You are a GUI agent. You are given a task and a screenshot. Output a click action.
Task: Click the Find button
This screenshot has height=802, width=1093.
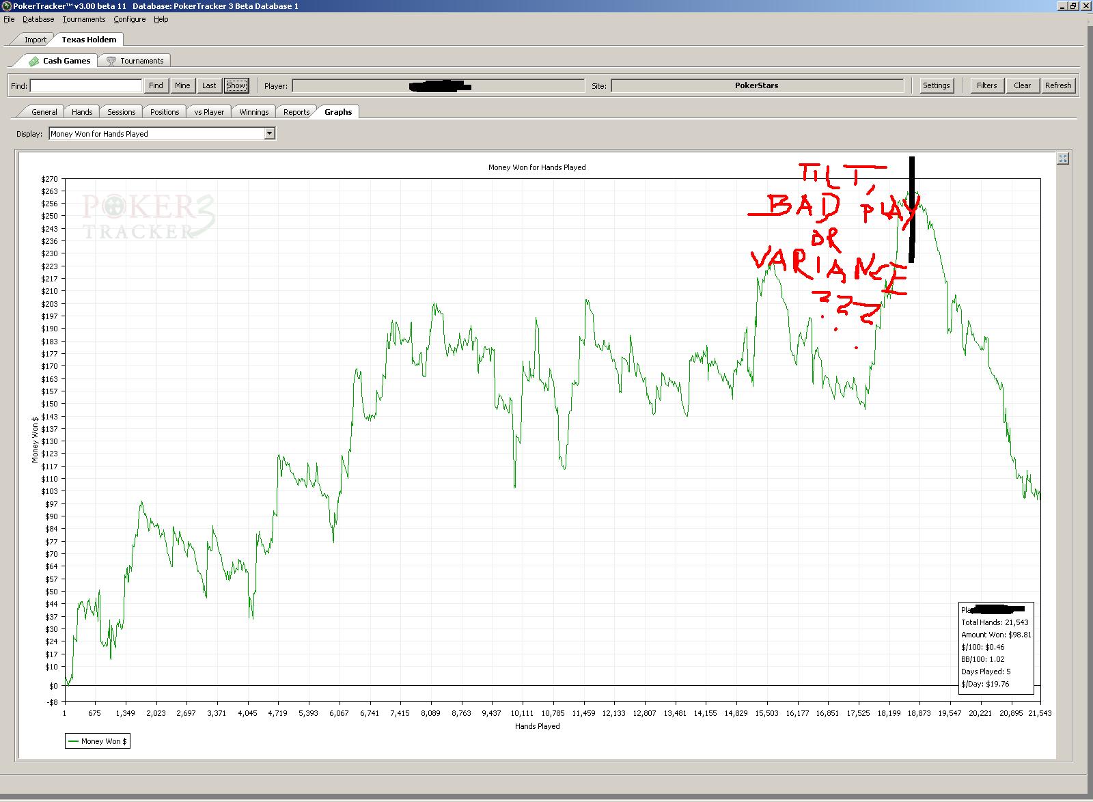tap(156, 85)
